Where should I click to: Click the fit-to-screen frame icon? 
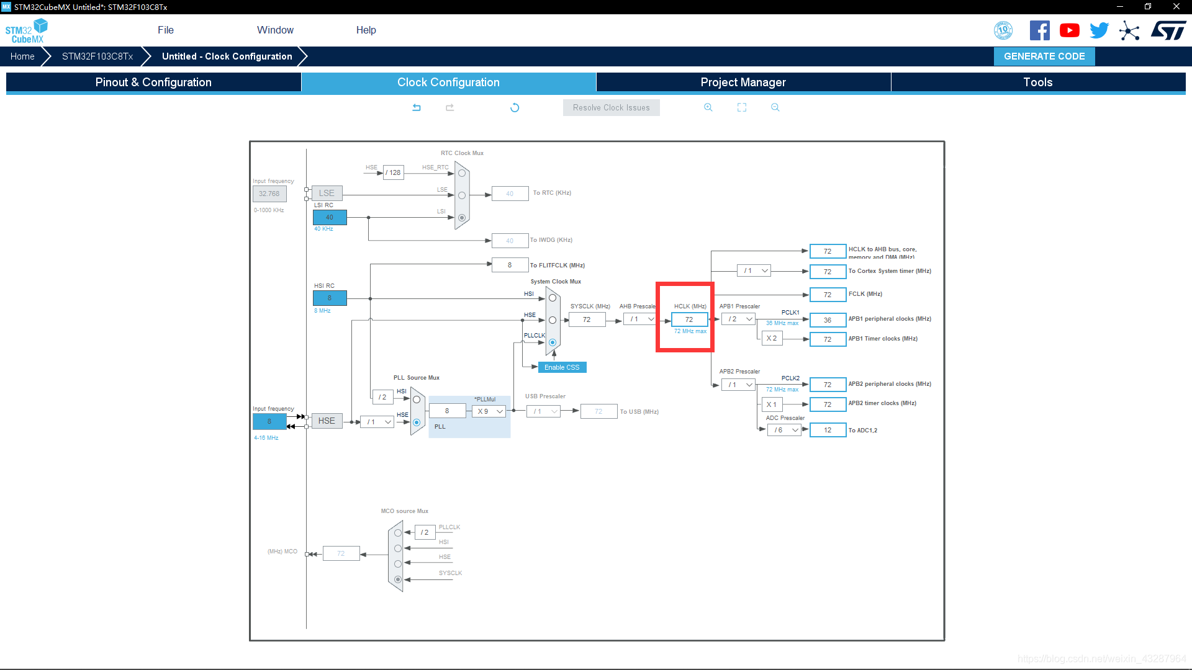click(742, 106)
